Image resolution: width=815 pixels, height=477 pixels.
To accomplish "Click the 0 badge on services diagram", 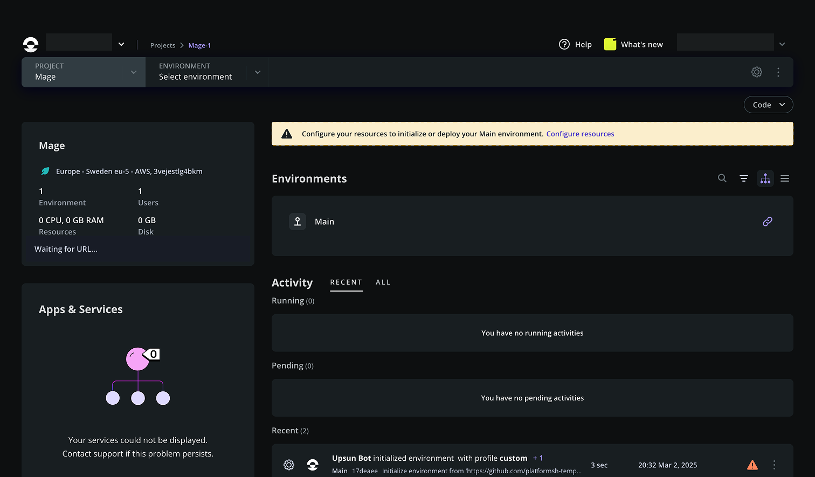I will pyautogui.click(x=153, y=354).
